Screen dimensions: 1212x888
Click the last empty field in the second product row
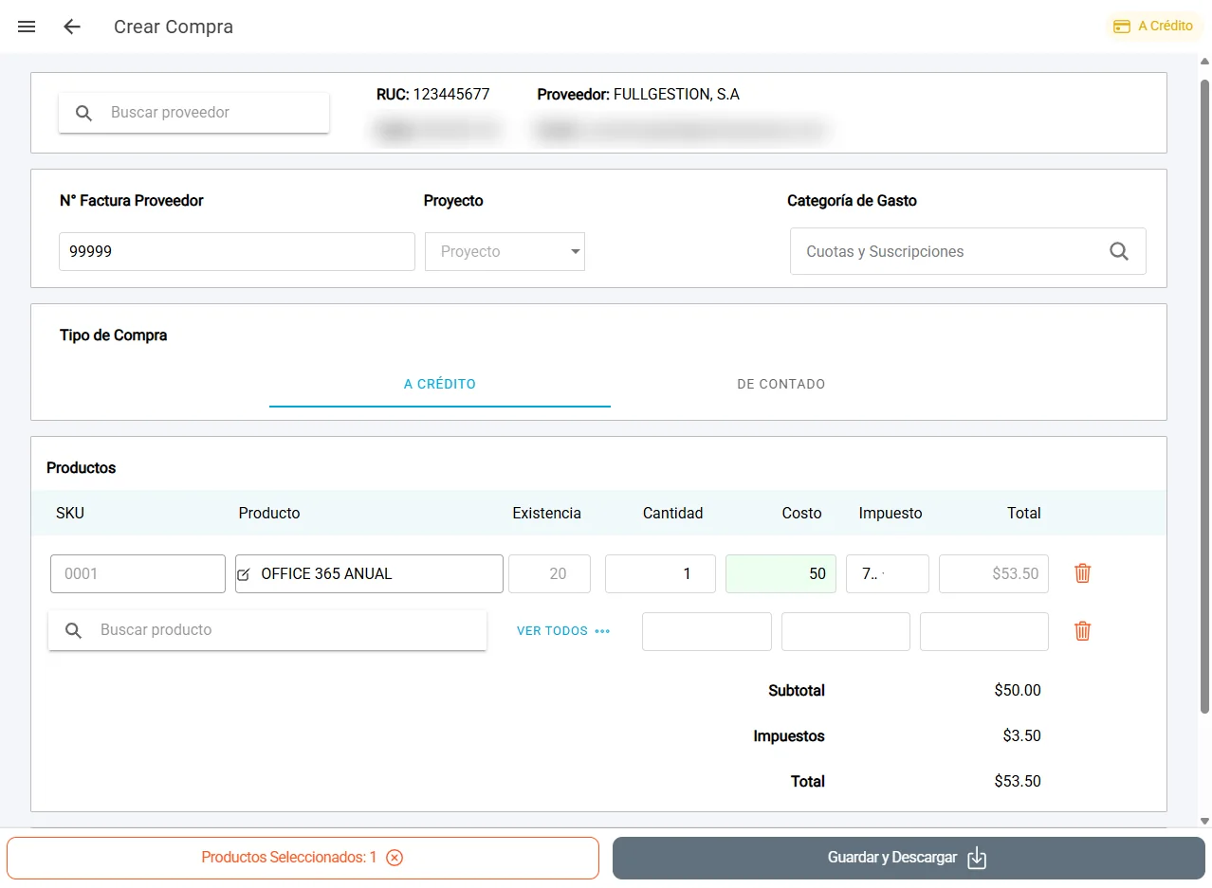click(x=984, y=631)
